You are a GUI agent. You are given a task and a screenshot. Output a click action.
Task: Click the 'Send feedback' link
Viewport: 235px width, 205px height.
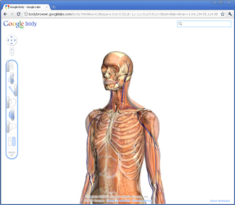tap(220, 201)
